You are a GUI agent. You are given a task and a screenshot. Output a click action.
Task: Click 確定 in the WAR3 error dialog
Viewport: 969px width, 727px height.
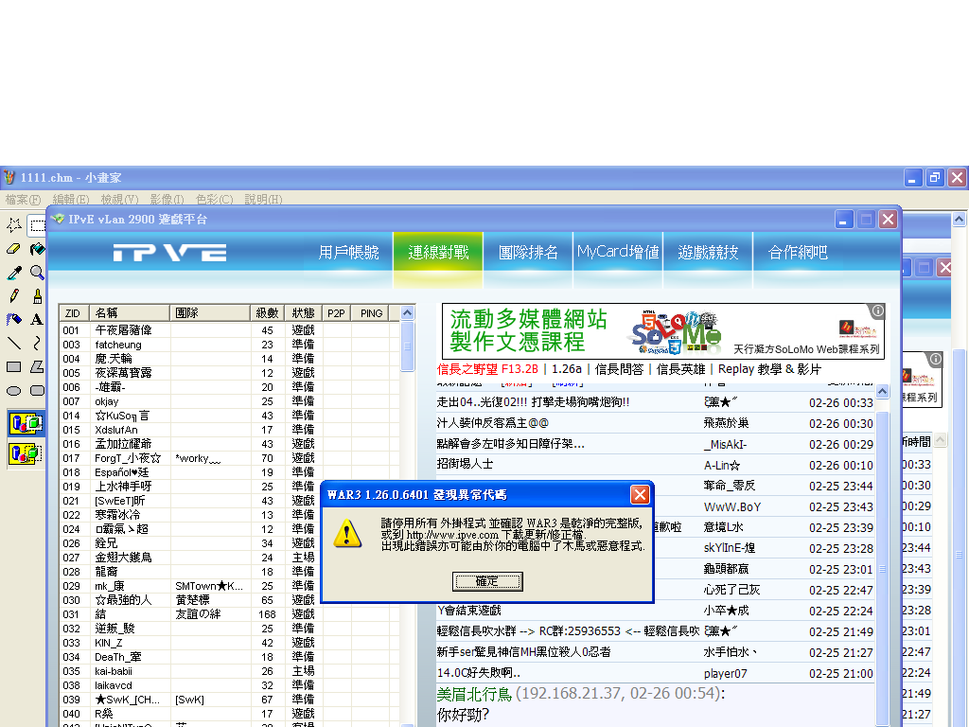[x=487, y=581]
